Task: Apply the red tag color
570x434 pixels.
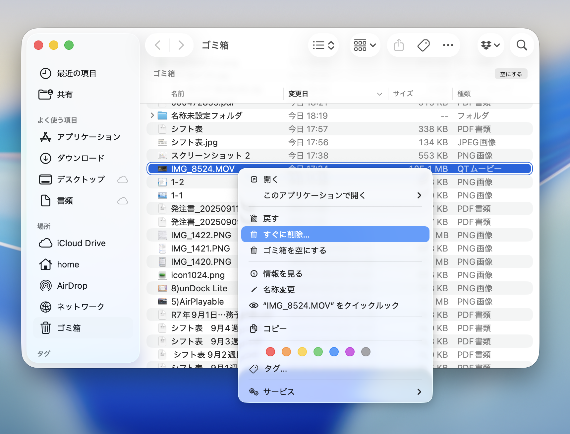Action: point(270,352)
